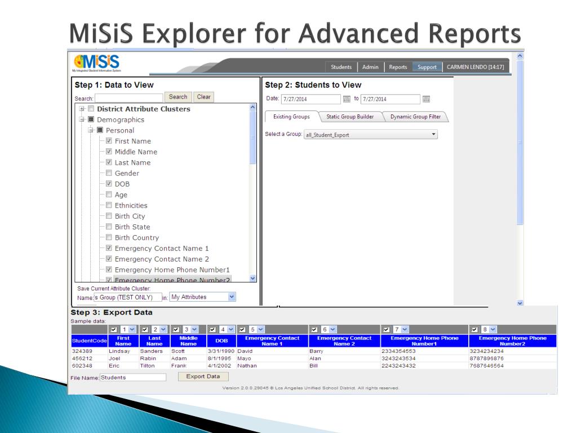Check the District Attribute Clusters box
577x433 pixels.
coord(91,109)
